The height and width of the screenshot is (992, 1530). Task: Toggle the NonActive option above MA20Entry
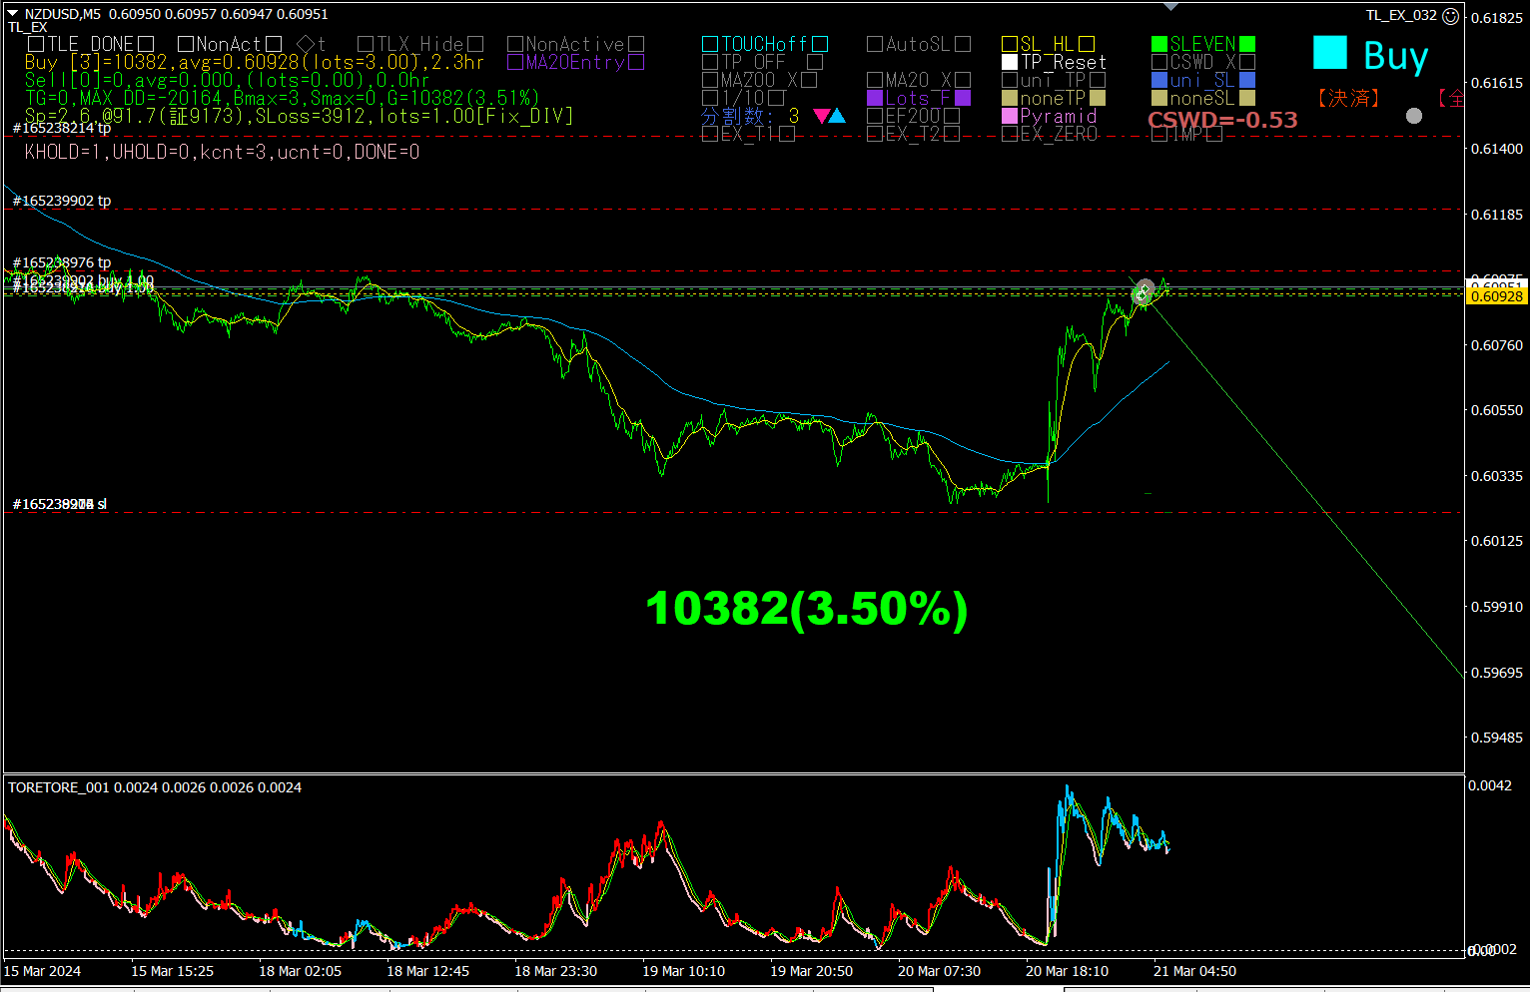pyautogui.click(x=575, y=44)
